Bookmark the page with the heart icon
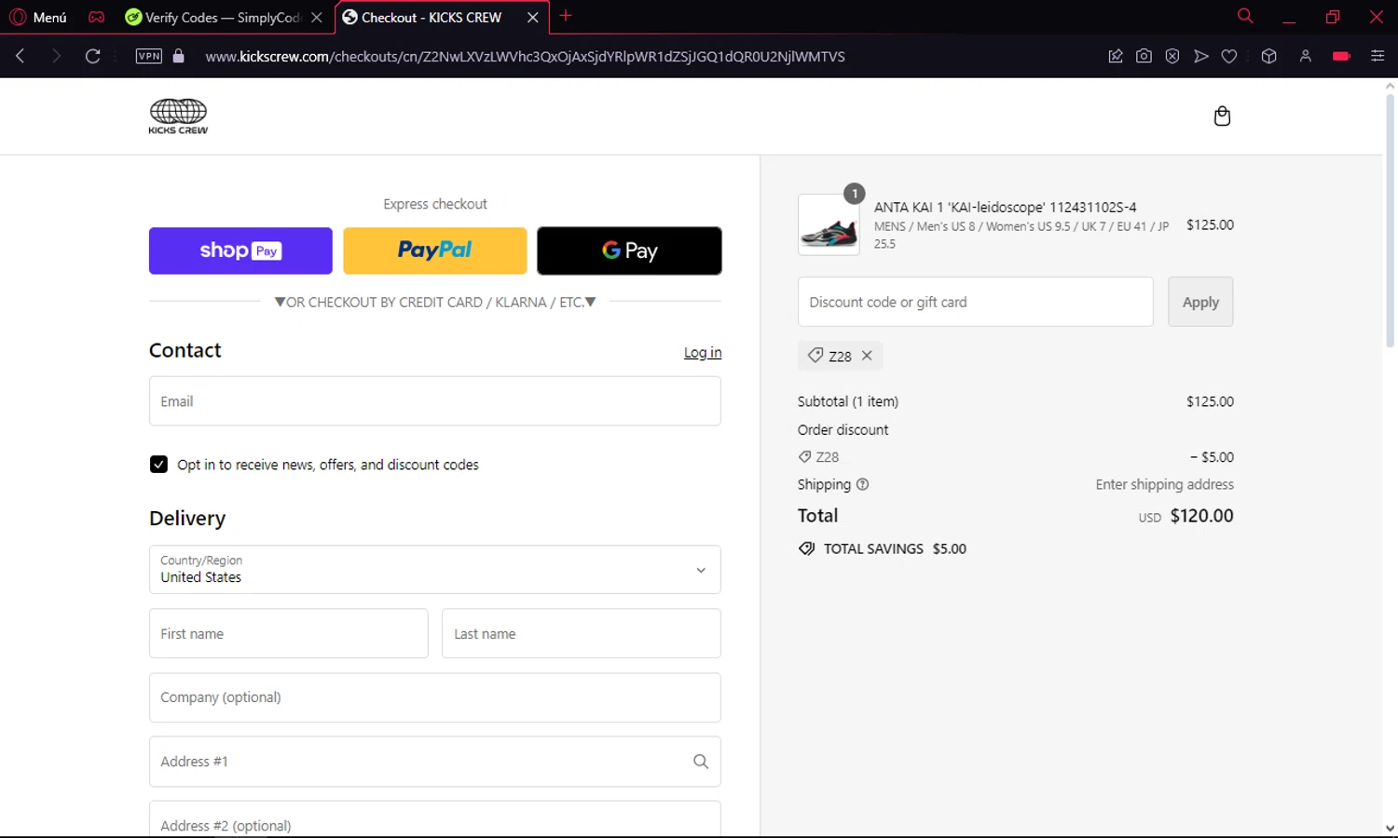1398x838 pixels. coord(1229,56)
